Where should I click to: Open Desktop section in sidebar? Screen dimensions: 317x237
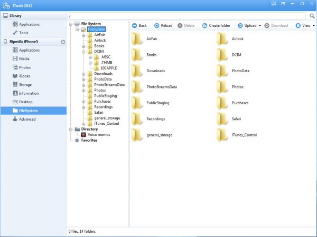(22, 102)
